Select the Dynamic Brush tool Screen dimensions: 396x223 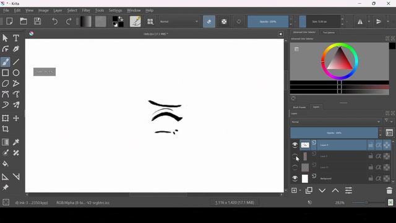5,105
